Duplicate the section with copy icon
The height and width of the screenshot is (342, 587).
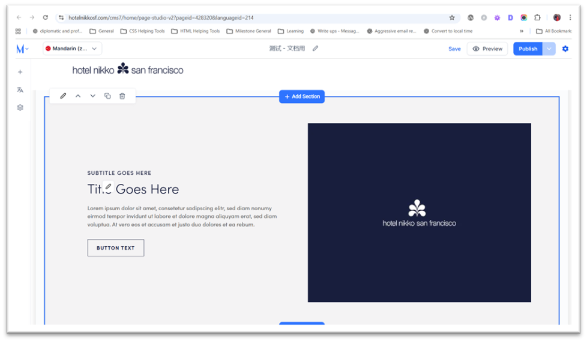point(107,96)
